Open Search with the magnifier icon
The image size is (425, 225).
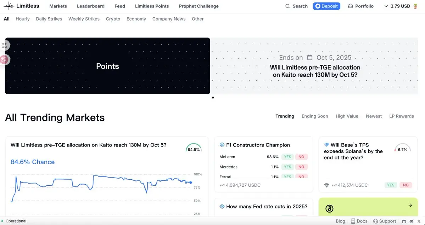(288, 6)
